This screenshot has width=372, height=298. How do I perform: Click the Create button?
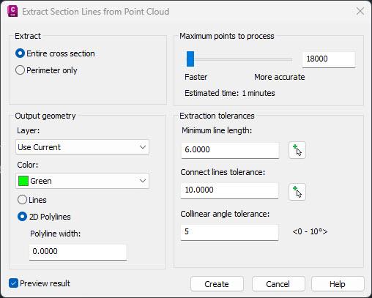(217, 284)
